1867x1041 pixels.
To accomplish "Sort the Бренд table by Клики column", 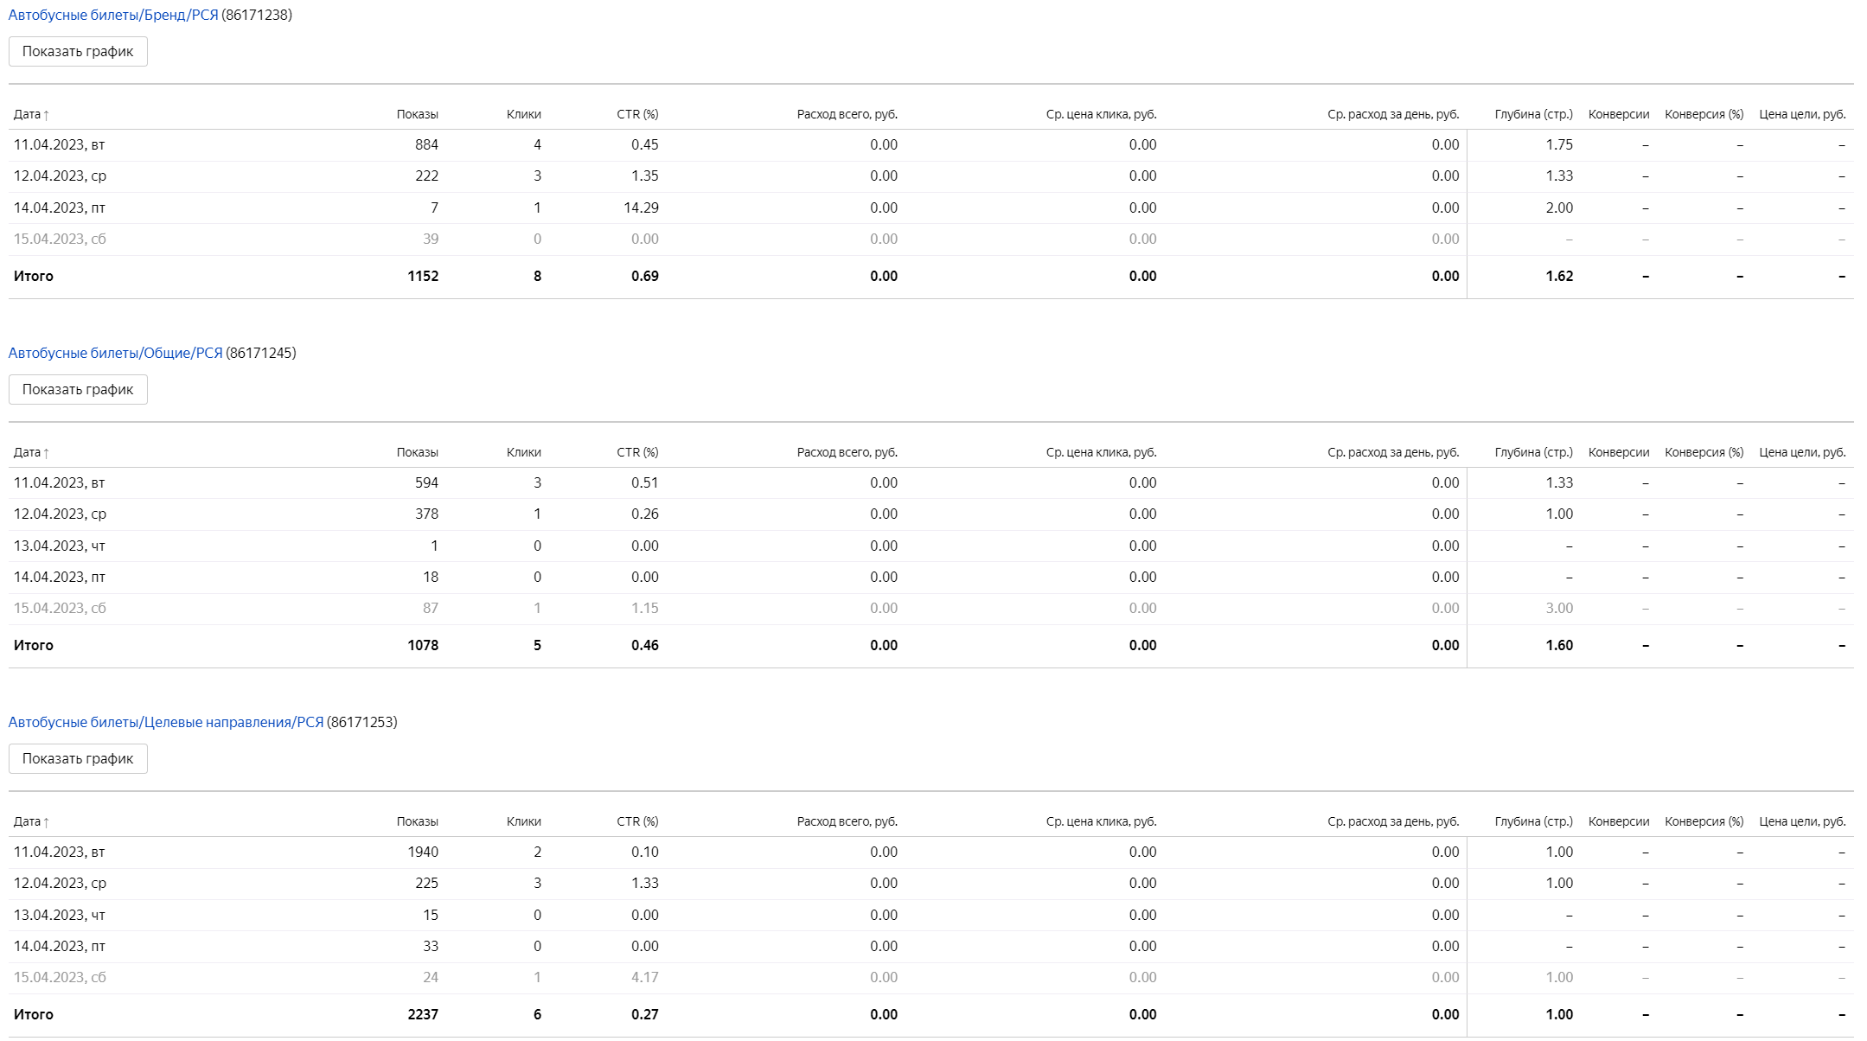I will 523,115.
